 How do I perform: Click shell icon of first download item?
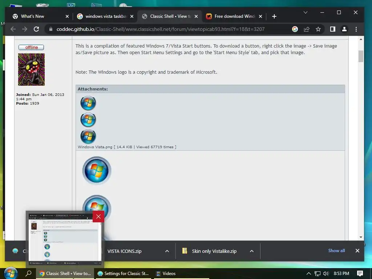(15, 251)
